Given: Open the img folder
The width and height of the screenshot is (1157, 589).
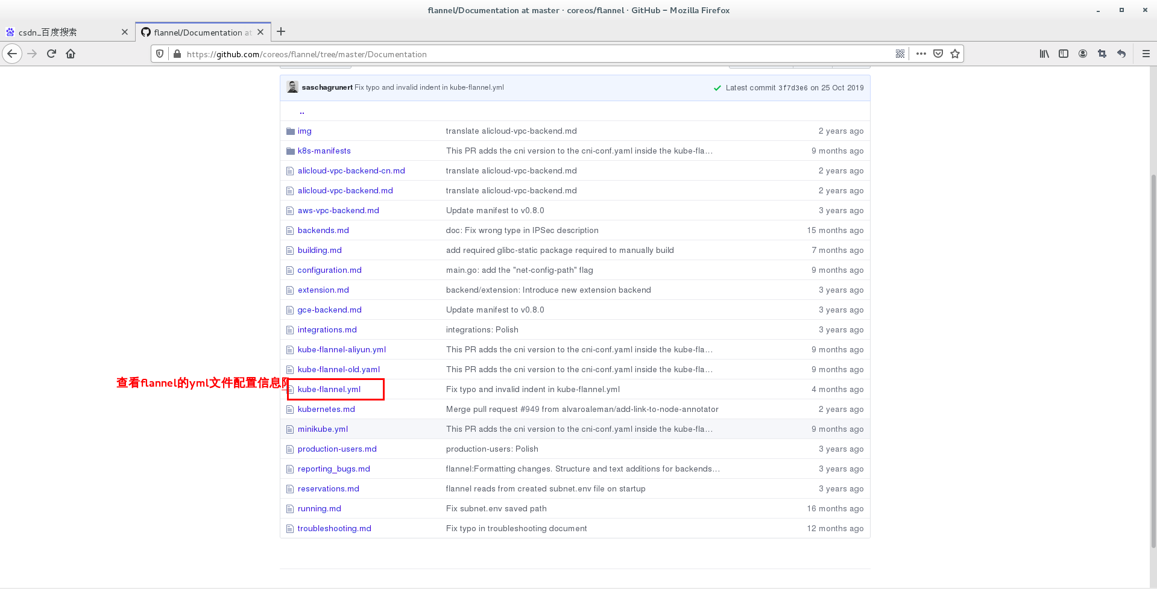Looking at the screenshot, I should [x=304, y=131].
